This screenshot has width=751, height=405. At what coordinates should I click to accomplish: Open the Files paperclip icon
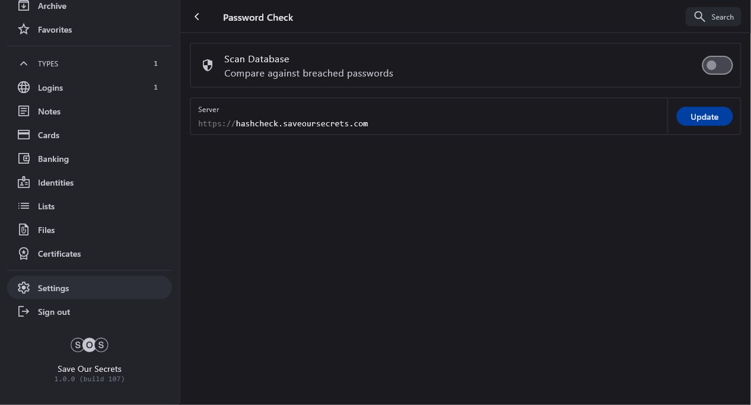tap(24, 230)
